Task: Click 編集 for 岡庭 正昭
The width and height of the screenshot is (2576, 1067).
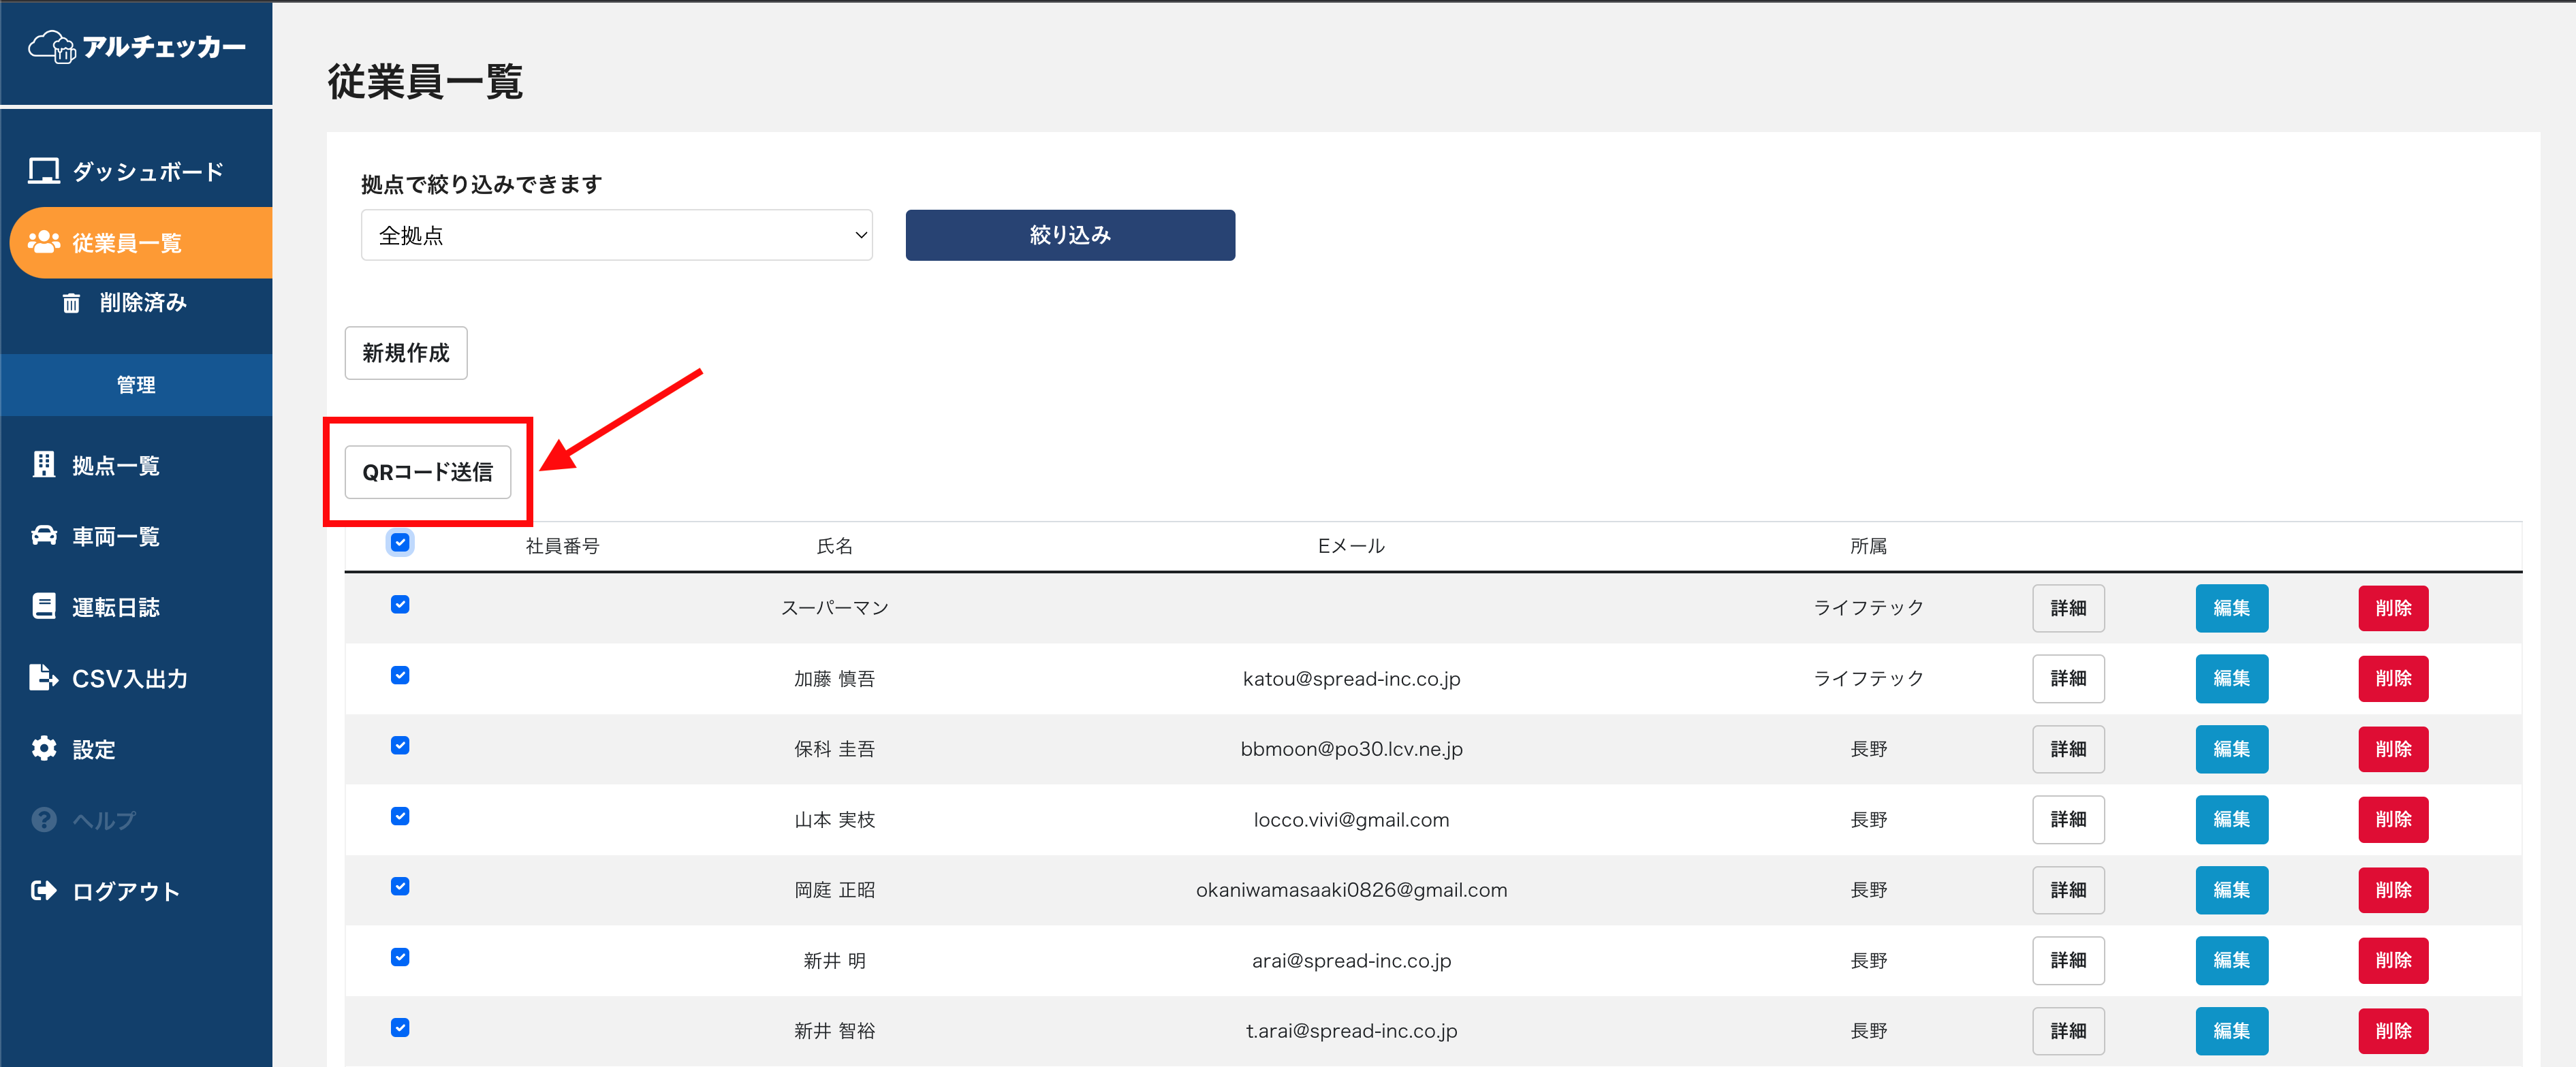Action: 2231,890
